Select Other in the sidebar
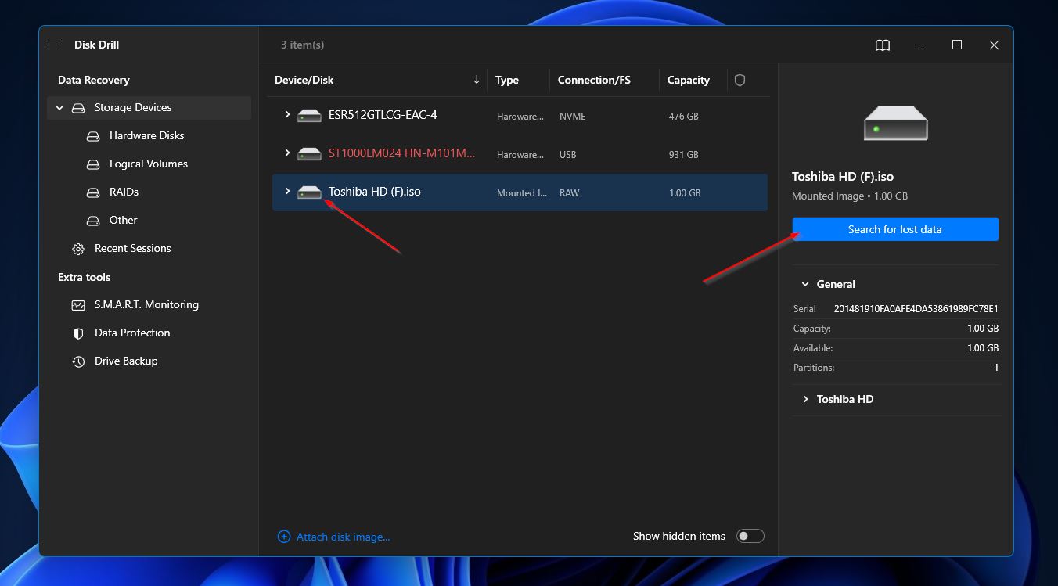1058x586 pixels. (x=124, y=221)
